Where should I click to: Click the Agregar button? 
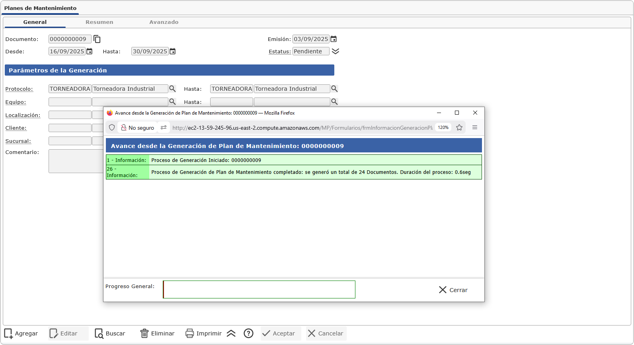[x=21, y=333]
